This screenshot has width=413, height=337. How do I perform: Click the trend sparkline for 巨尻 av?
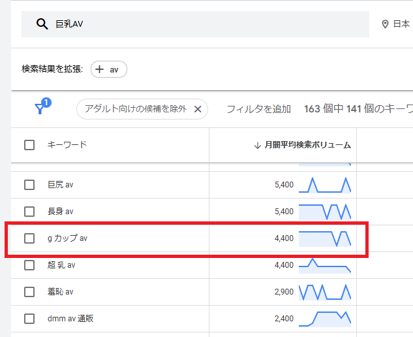(325, 185)
